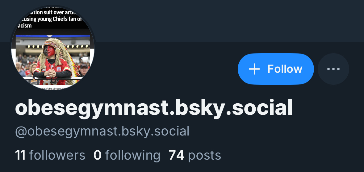The height and width of the screenshot is (172, 364).
Task: Click the number 74 beside posts
Action: pos(176,155)
